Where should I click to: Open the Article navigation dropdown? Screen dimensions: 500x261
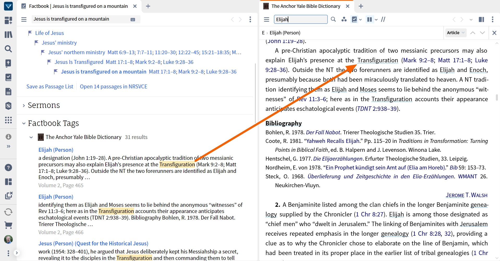pos(456,33)
